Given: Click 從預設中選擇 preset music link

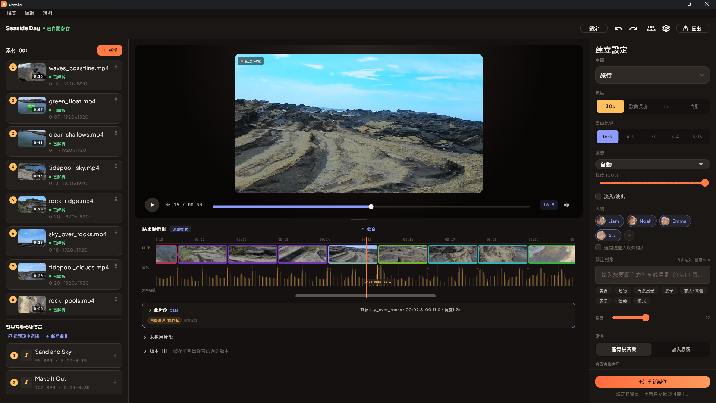Looking at the screenshot, I should [x=23, y=336].
